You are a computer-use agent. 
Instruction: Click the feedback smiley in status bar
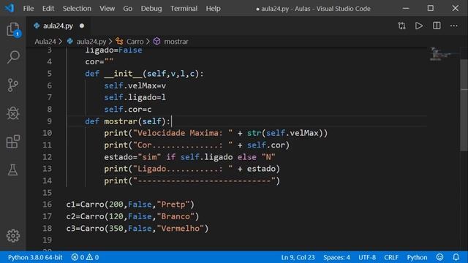click(x=439, y=257)
